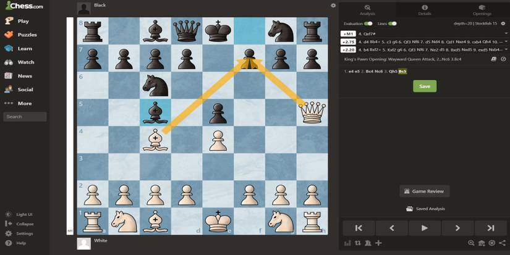This screenshot has height=255, width=510.
Task: Select move Bc4 in move list
Action: [368, 72]
